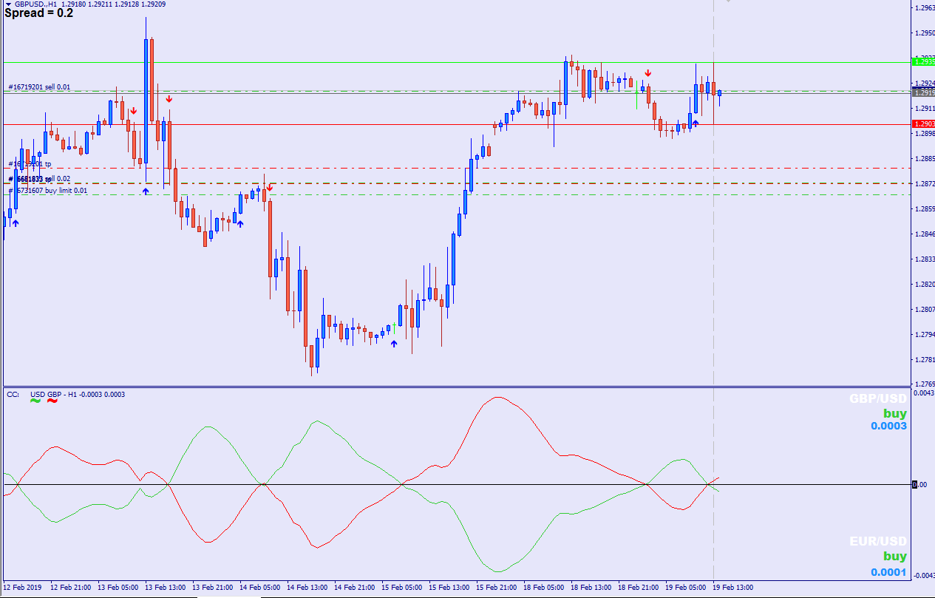935x598 pixels.
Task: Click the blue buy arrow at far left
Action: click(16, 222)
